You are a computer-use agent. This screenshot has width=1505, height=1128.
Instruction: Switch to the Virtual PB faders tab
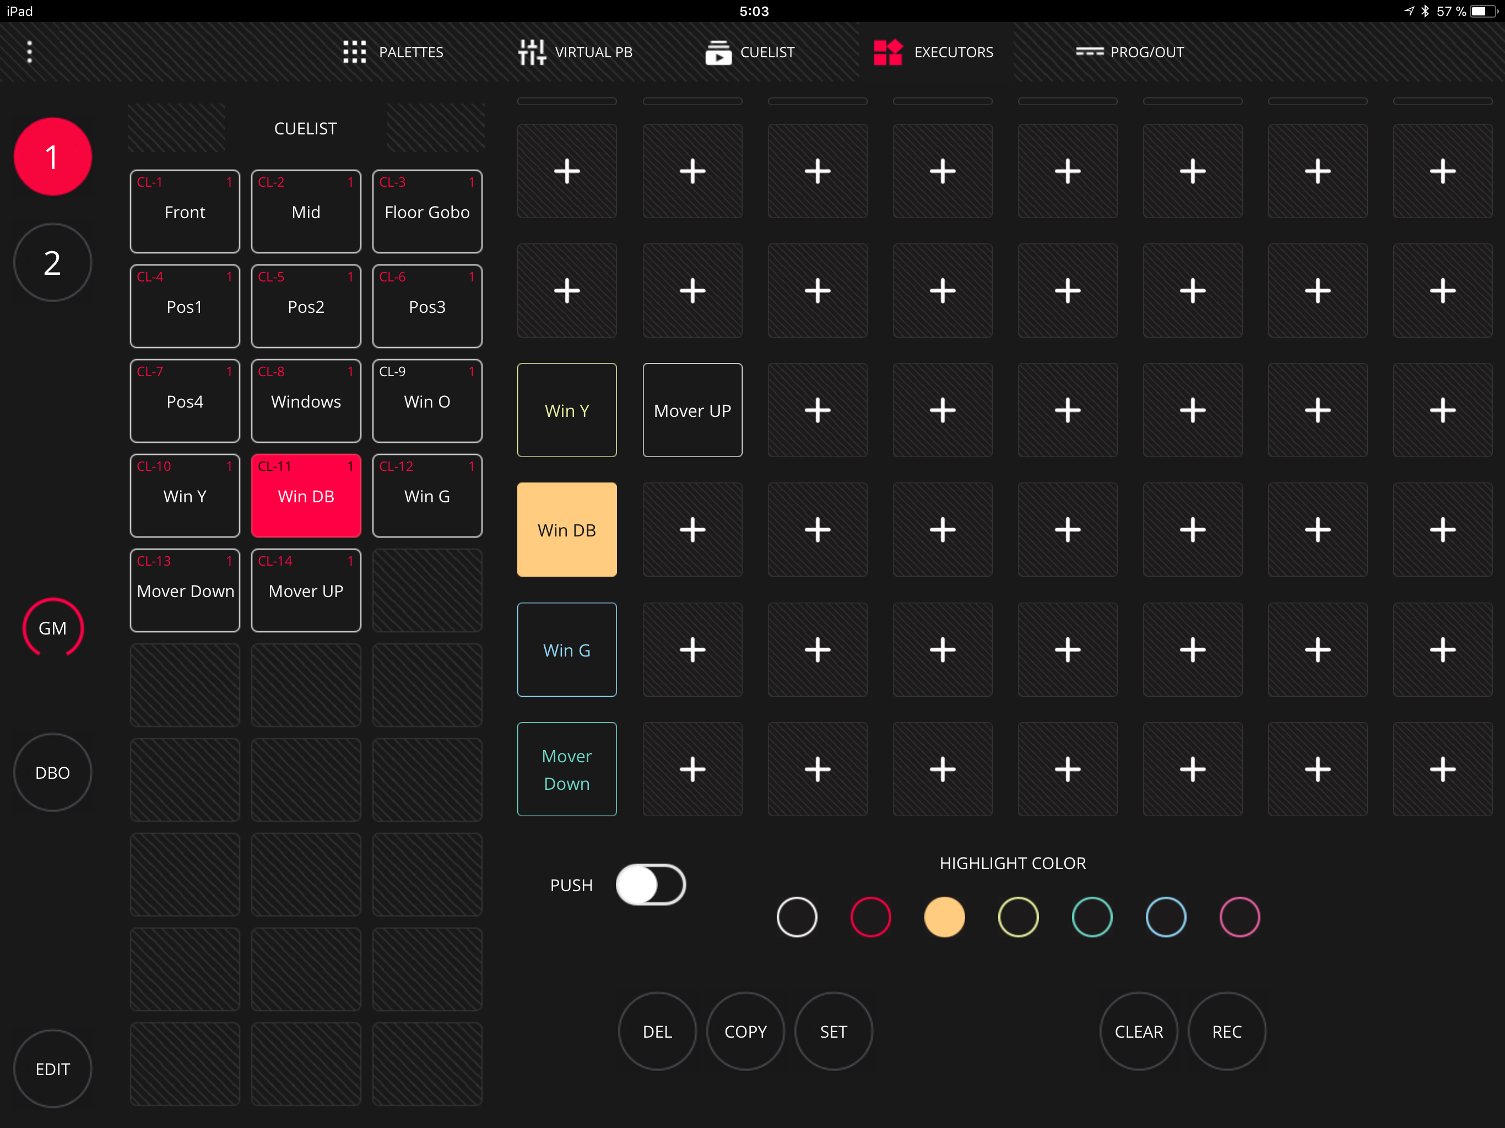pyautogui.click(x=532, y=52)
